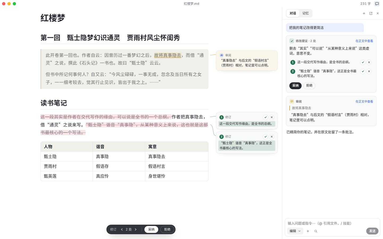The width and height of the screenshot is (383, 239).
Task: Reject revision 2 on its margin 修订 card
Action: [272, 137]
